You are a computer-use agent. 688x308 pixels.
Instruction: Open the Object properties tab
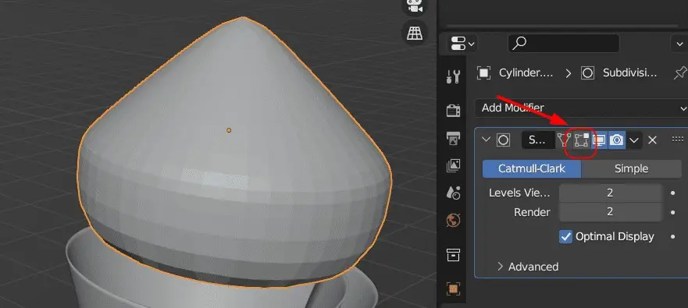pyautogui.click(x=453, y=289)
